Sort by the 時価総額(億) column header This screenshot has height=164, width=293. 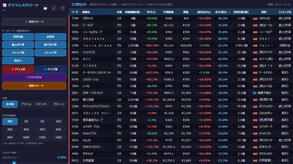click(133, 12)
